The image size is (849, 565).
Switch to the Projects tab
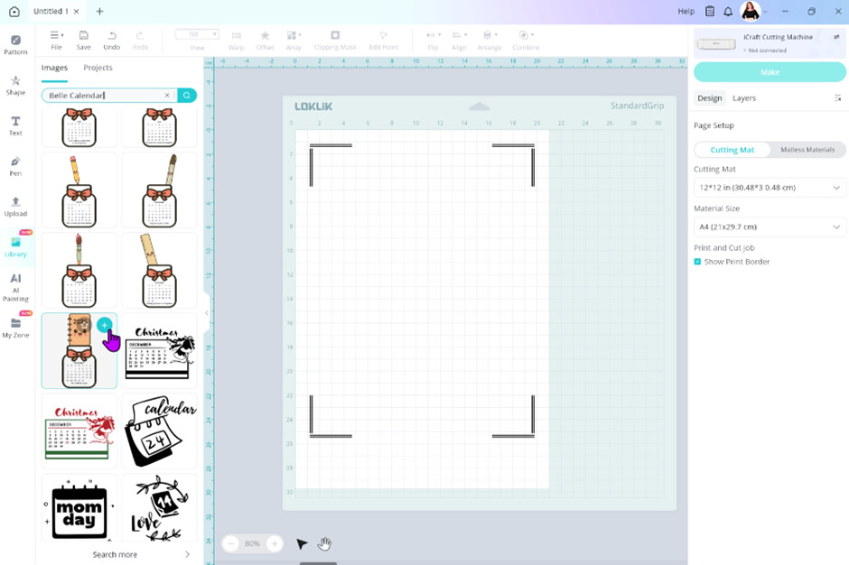point(98,68)
